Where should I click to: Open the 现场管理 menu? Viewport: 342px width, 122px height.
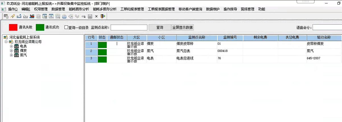(247, 9)
